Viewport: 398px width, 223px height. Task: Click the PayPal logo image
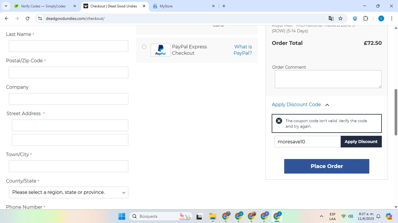tap(161, 50)
